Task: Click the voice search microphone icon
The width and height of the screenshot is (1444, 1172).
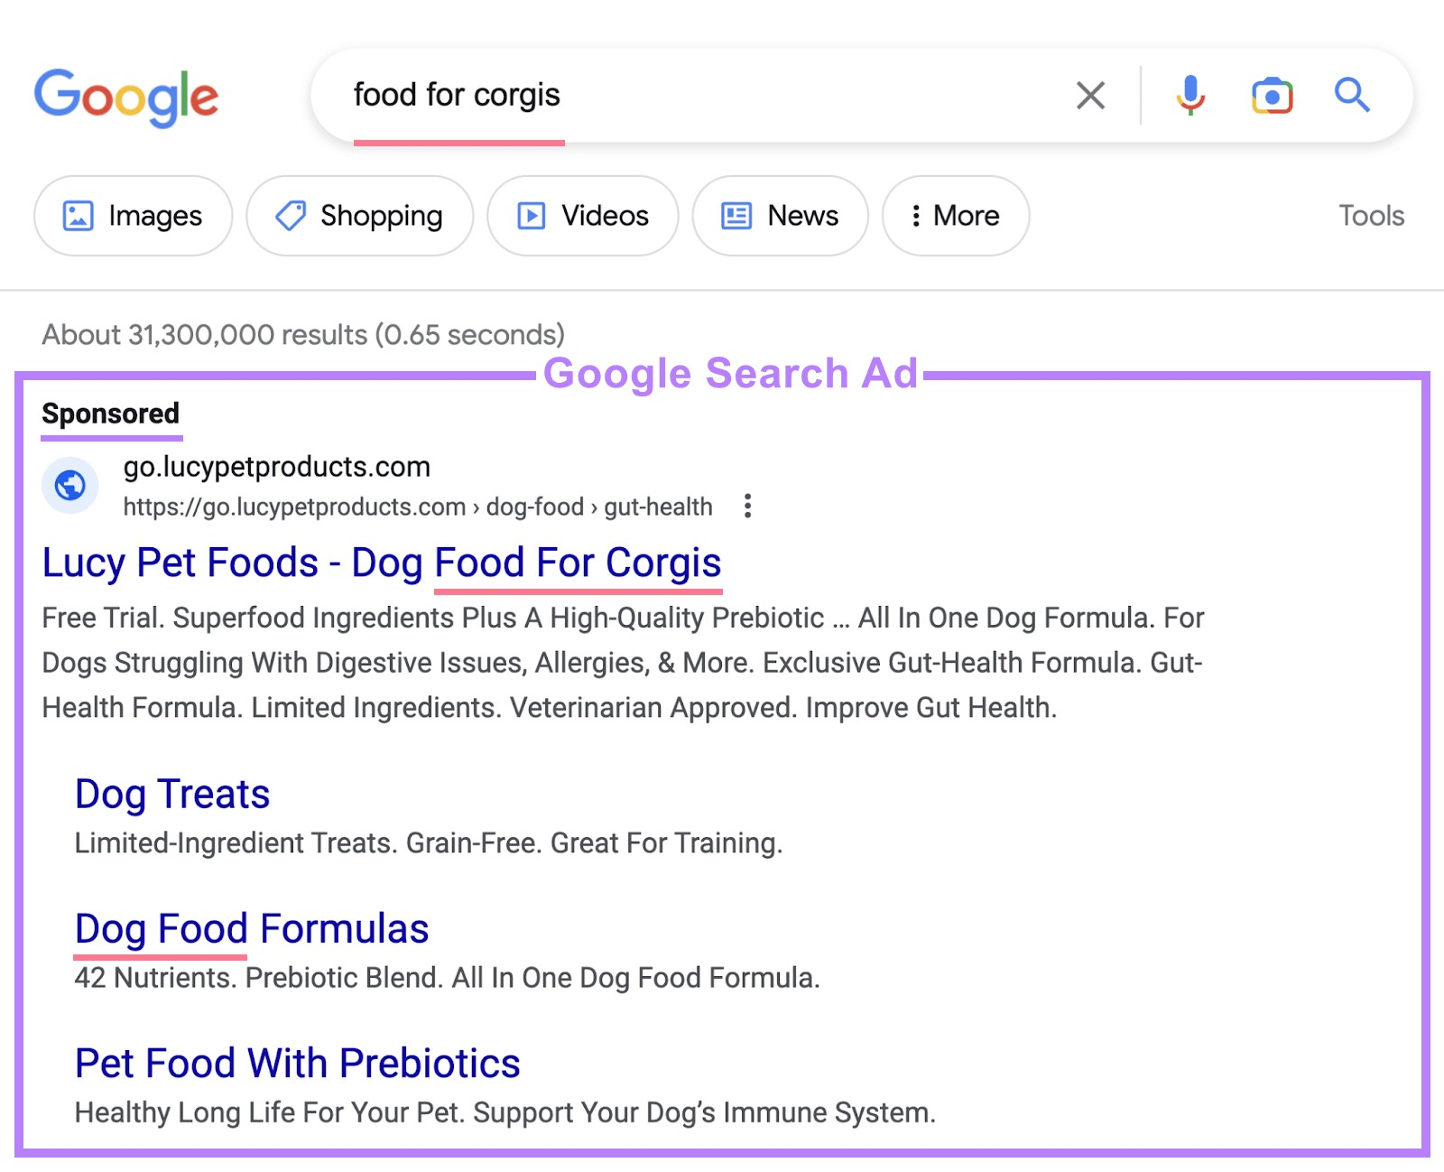Action: pyautogui.click(x=1190, y=95)
